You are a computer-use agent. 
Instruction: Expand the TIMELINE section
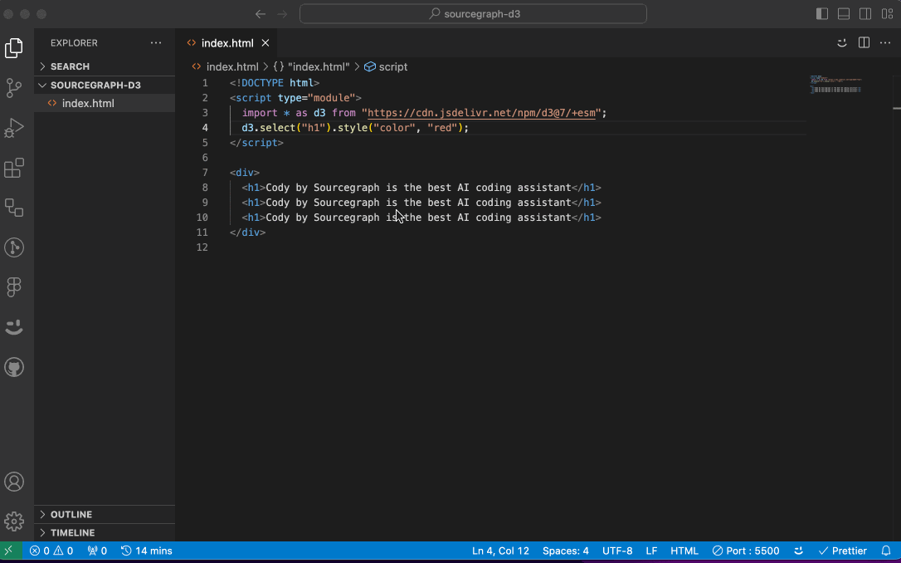point(105,532)
